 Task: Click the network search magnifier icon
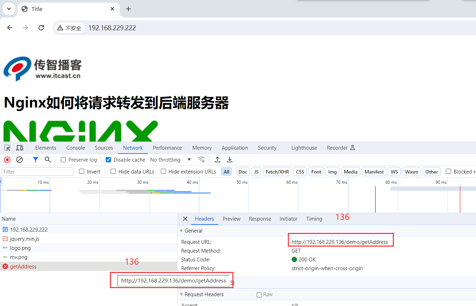point(48,160)
